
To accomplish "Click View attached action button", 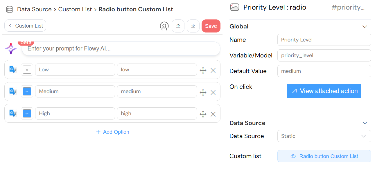I will click(x=324, y=91).
